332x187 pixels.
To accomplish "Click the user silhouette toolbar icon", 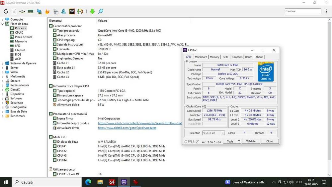I will click(x=63, y=11).
